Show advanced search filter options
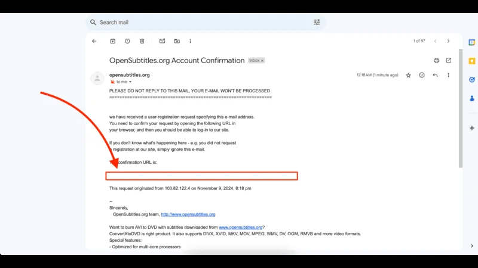This screenshot has height=268, width=478. [x=317, y=22]
